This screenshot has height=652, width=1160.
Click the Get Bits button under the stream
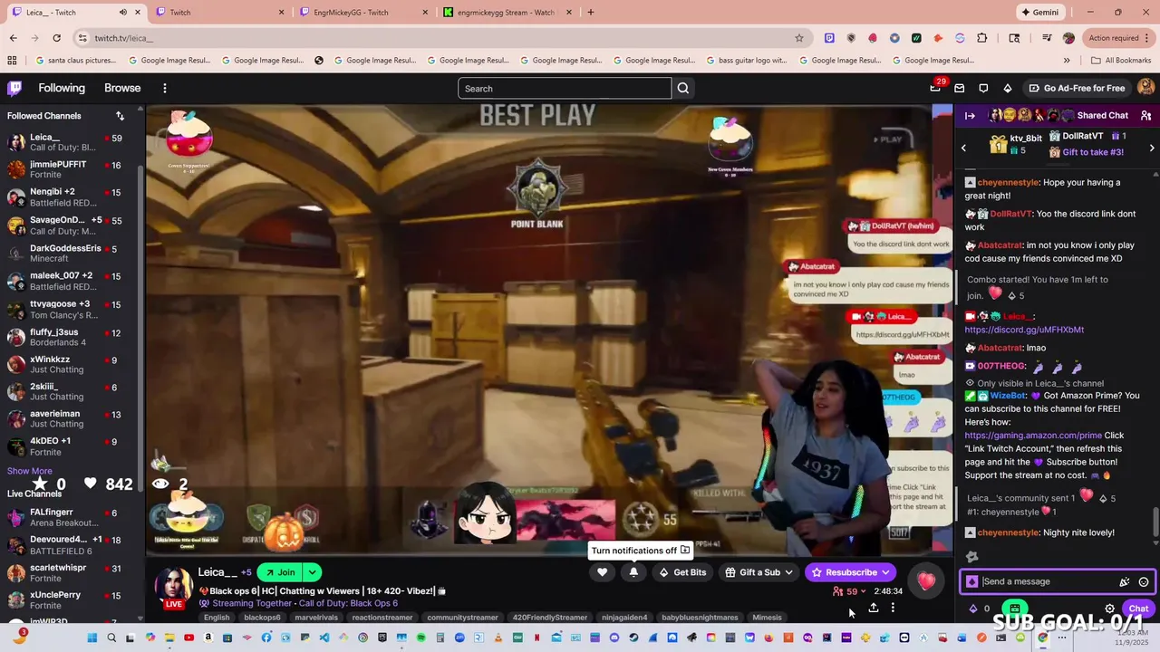[682, 572]
